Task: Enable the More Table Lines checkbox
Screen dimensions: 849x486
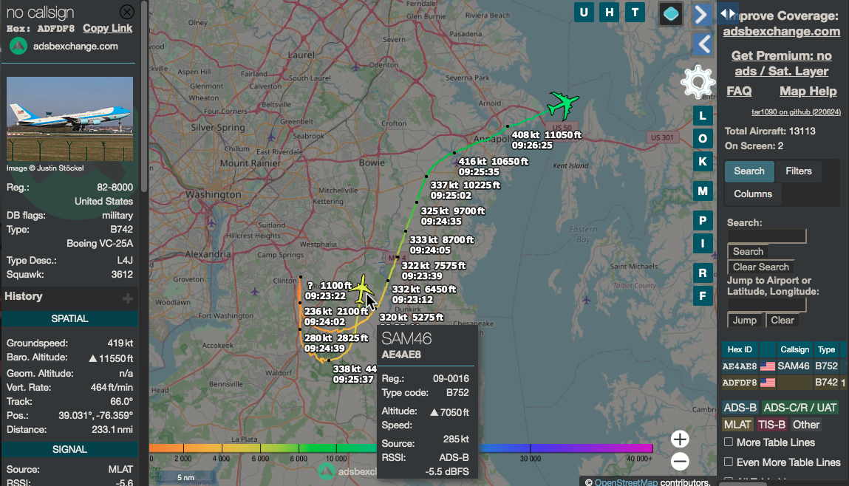Action: (729, 442)
